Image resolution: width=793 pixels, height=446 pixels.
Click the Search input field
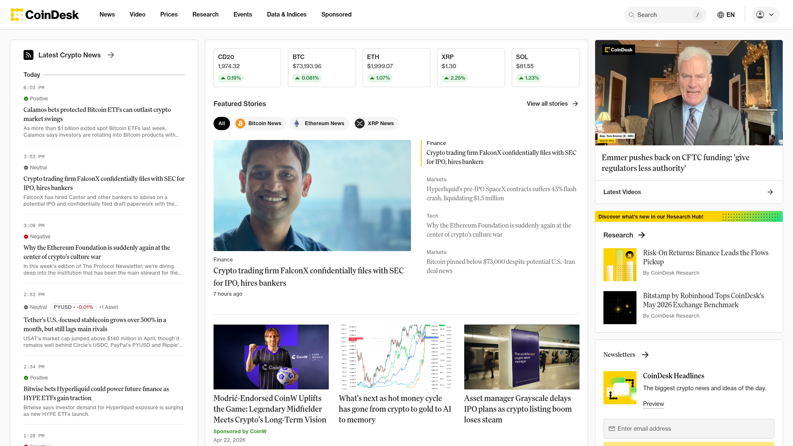point(665,15)
